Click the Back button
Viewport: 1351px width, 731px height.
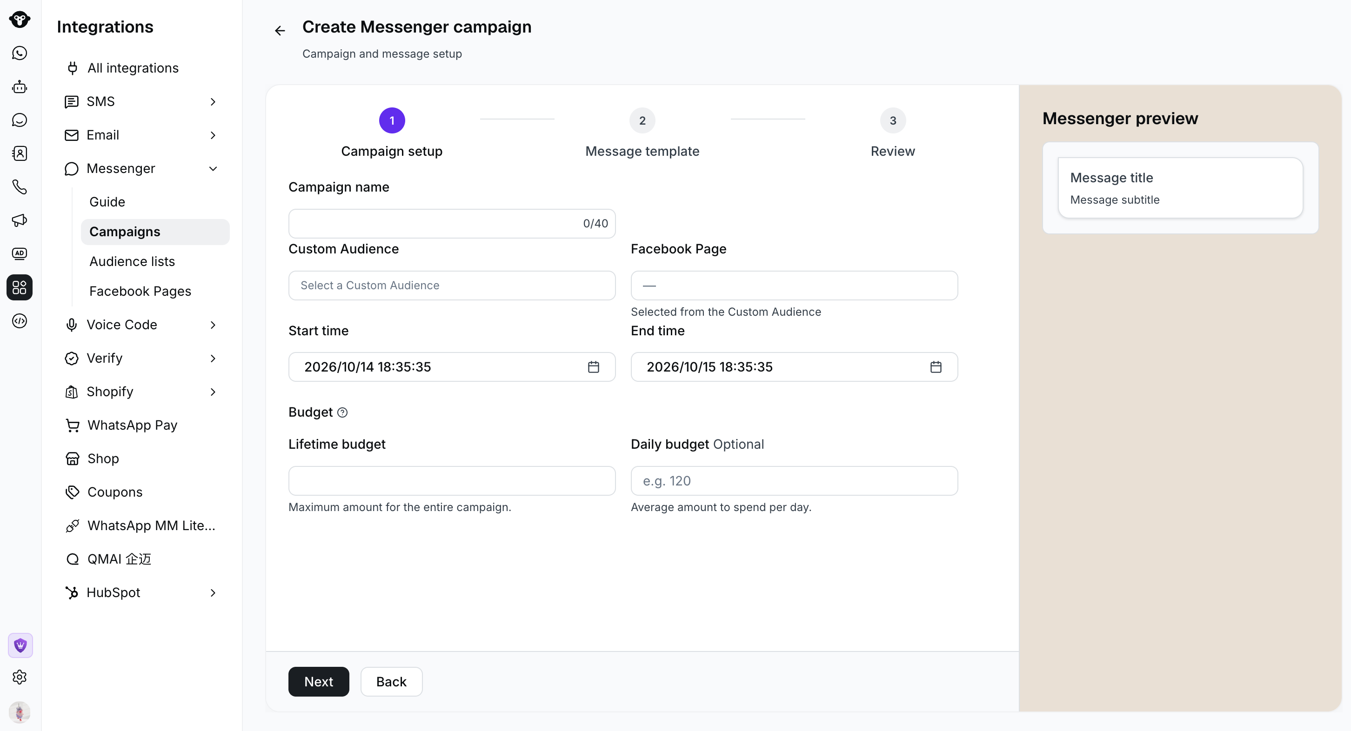click(x=391, y=682)
